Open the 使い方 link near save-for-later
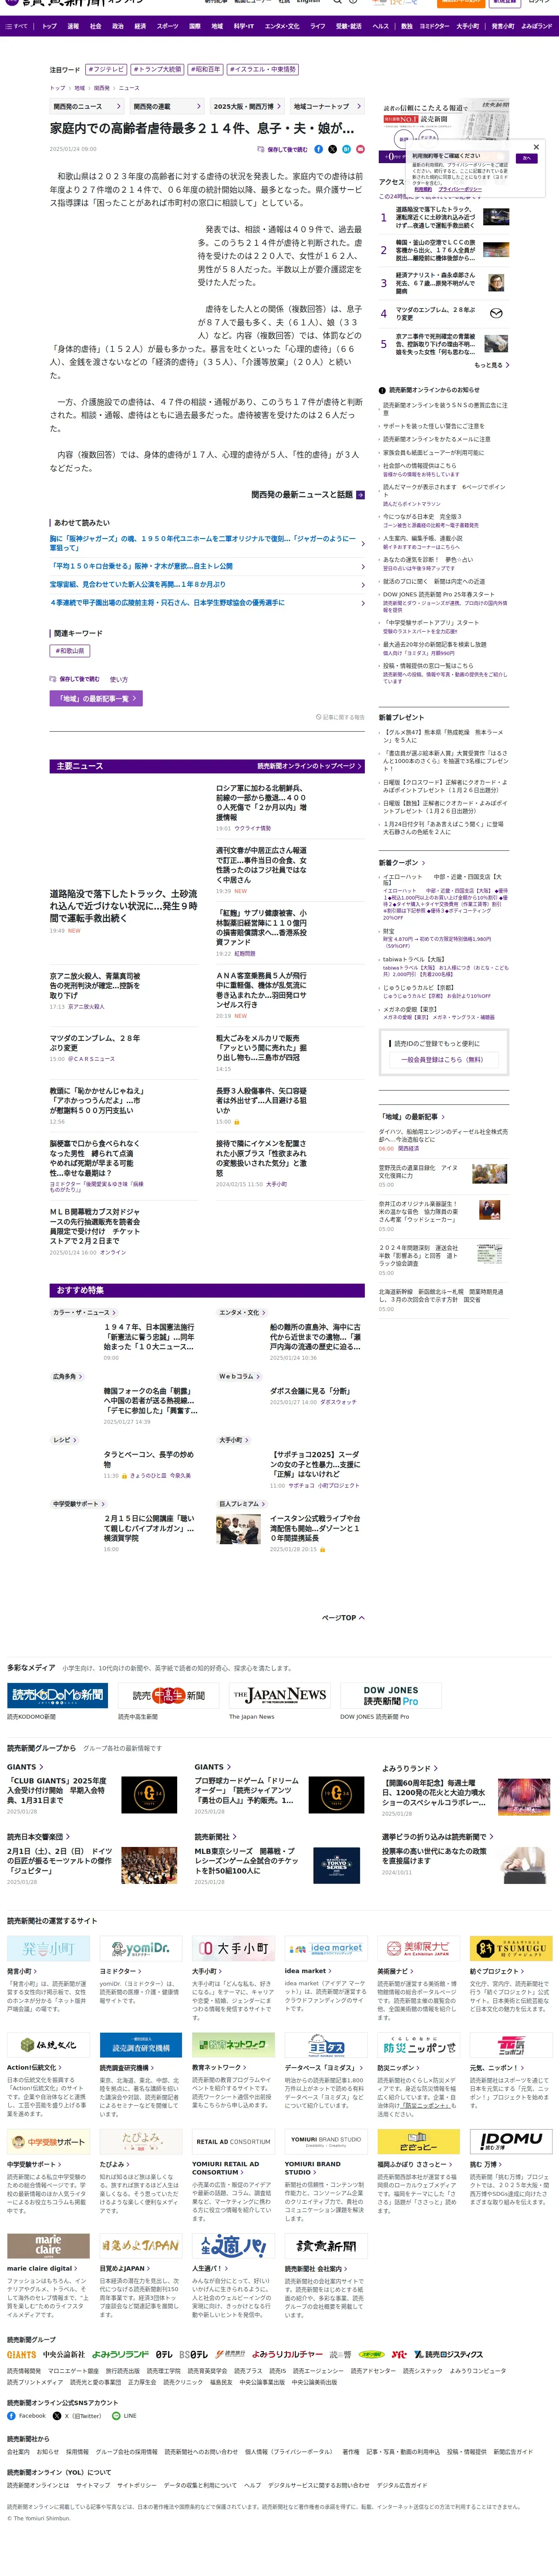The width and height of the screenshot is (559, 2576). click(118, 679)
